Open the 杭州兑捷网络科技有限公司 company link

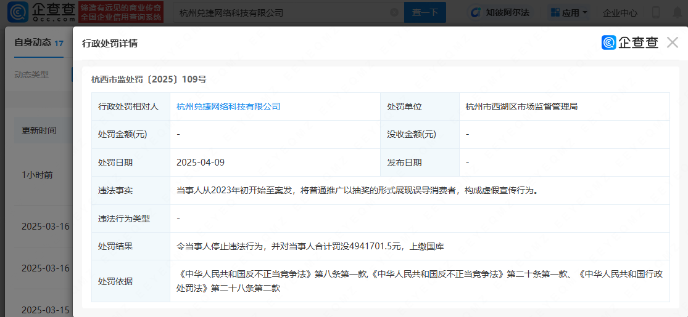point(228,106)
